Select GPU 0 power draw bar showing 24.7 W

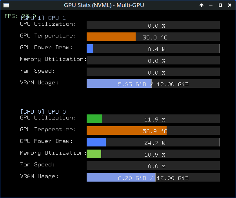[153, 142]
